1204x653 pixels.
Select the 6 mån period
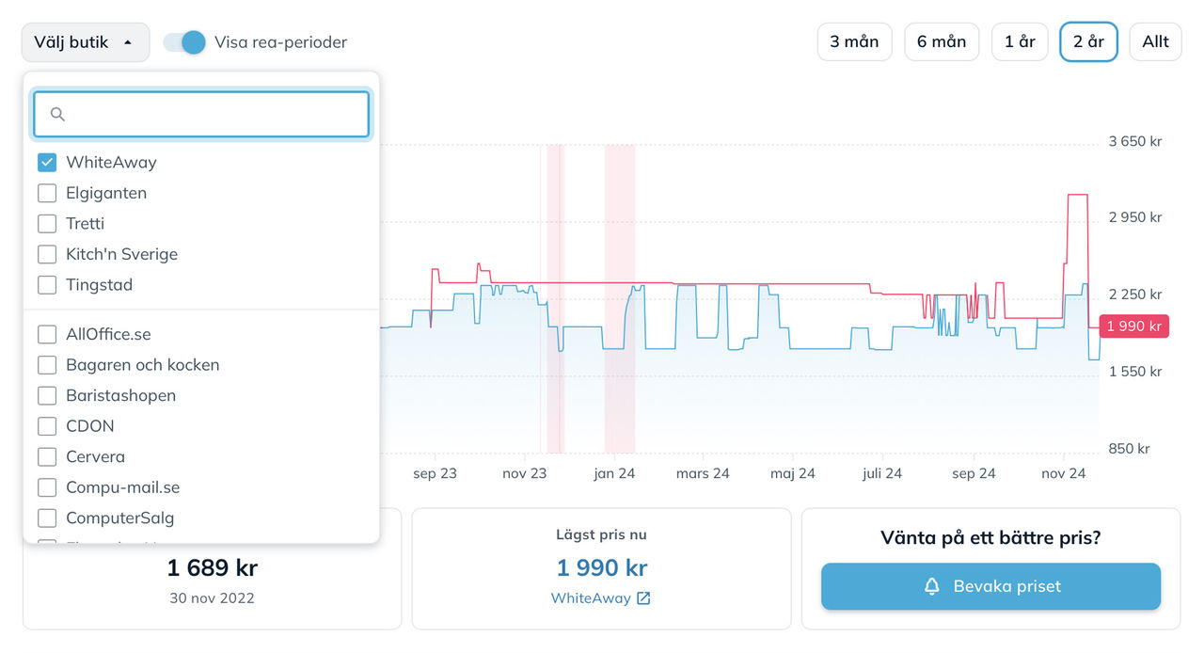(x=942, y=41)
